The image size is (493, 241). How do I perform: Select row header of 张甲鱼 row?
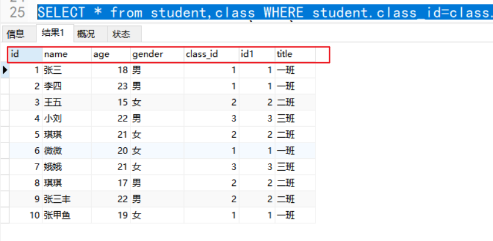(5, 215)
